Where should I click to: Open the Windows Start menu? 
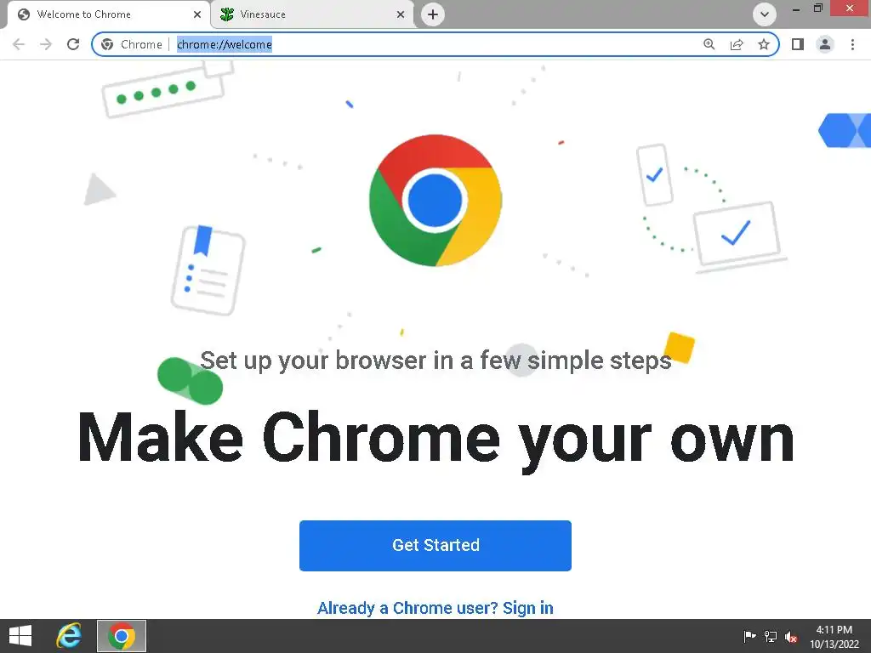(20, 636)
